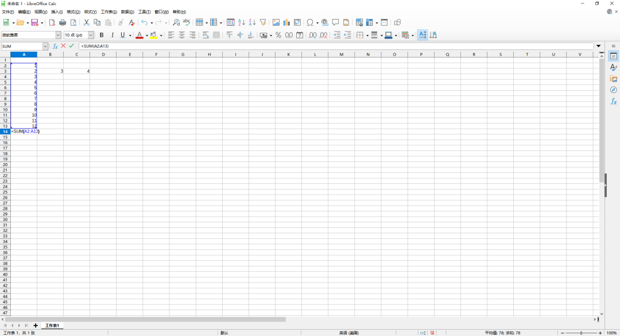Open the 数据(D) menu
620x336 pixels.
(x=127, y=11)
